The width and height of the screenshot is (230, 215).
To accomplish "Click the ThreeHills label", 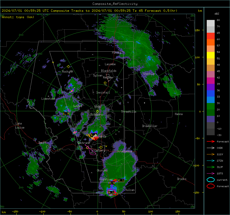I will 129,112.
